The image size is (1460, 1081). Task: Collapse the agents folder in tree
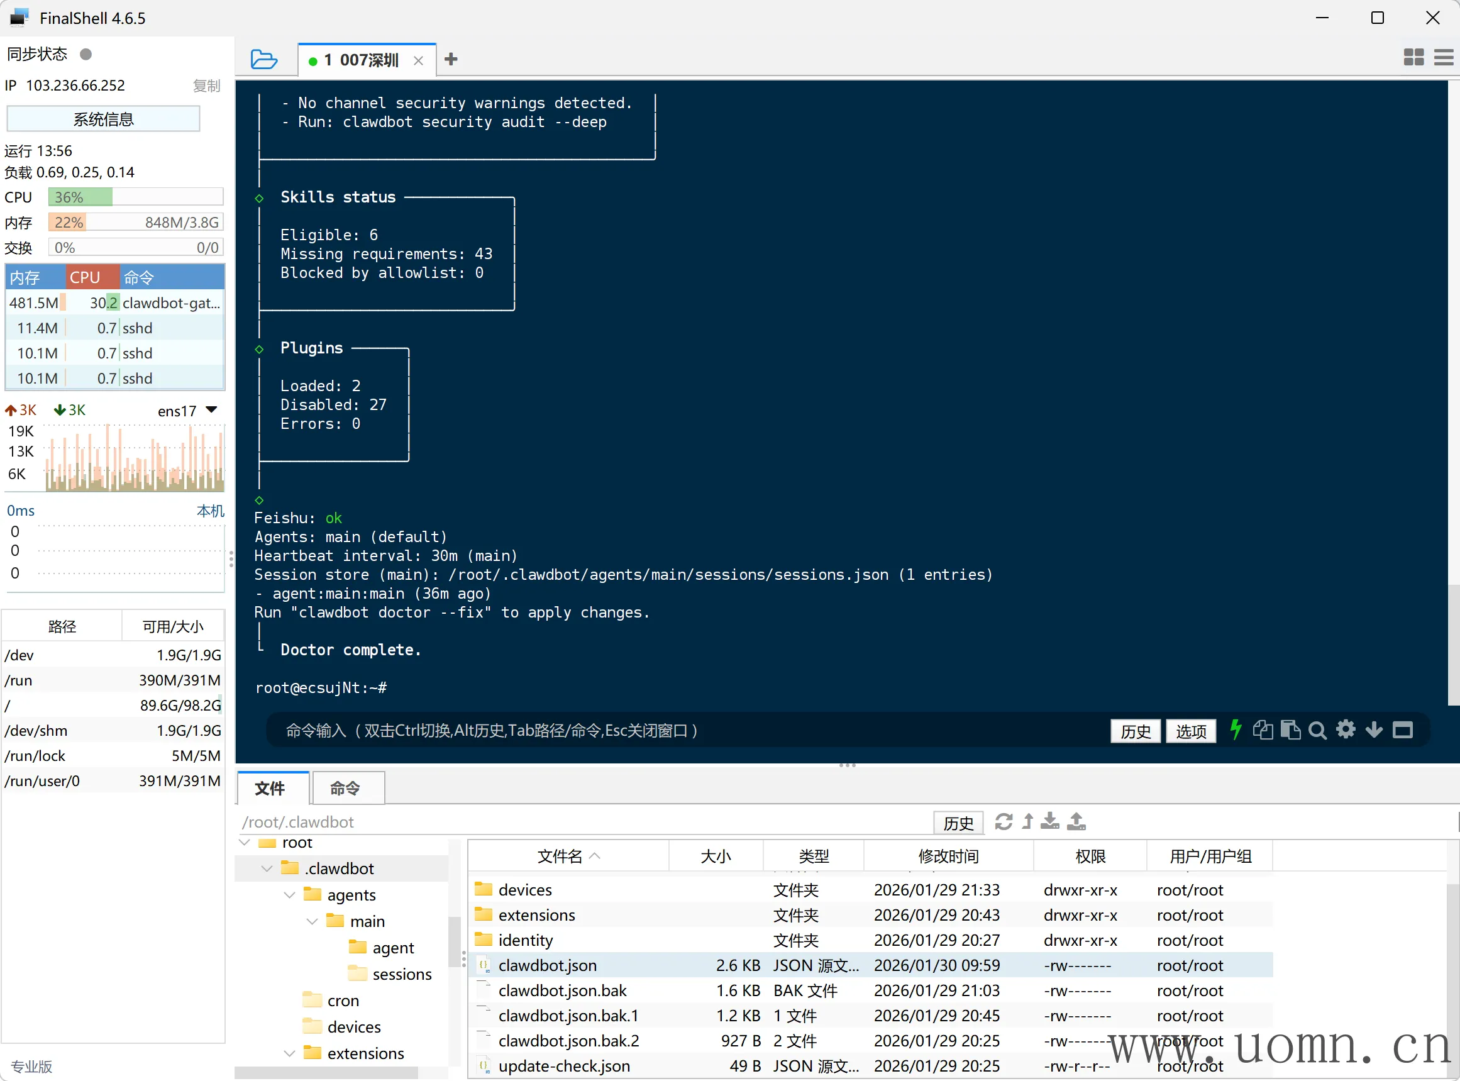point(290,894)
